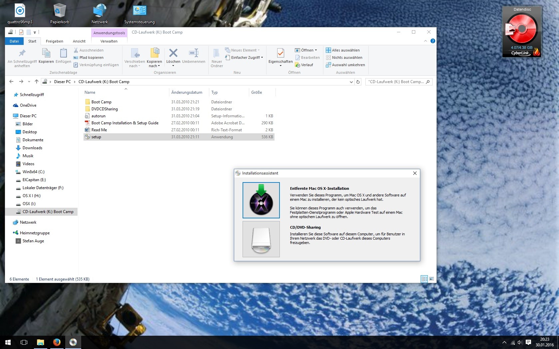Click Alles auswählen button

pos(343,50)
